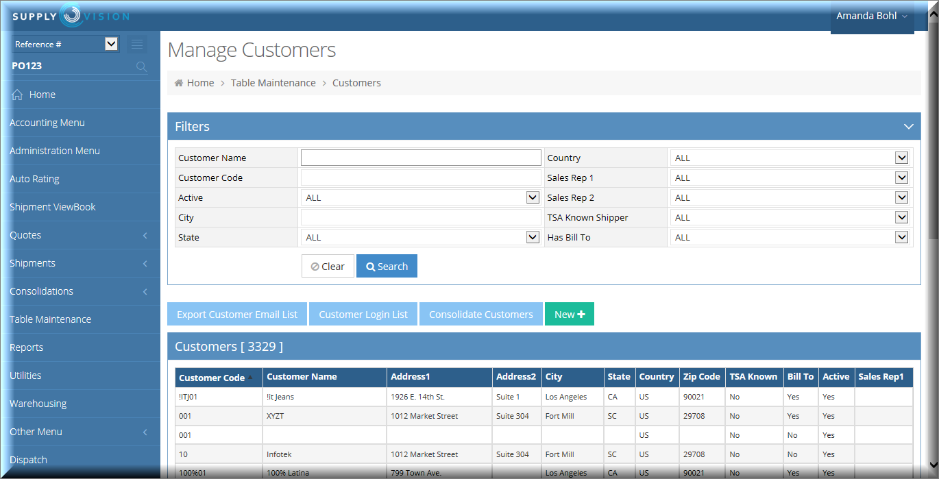Open the Country filter dropdown

pyautogui.click(x=791, y=158)
